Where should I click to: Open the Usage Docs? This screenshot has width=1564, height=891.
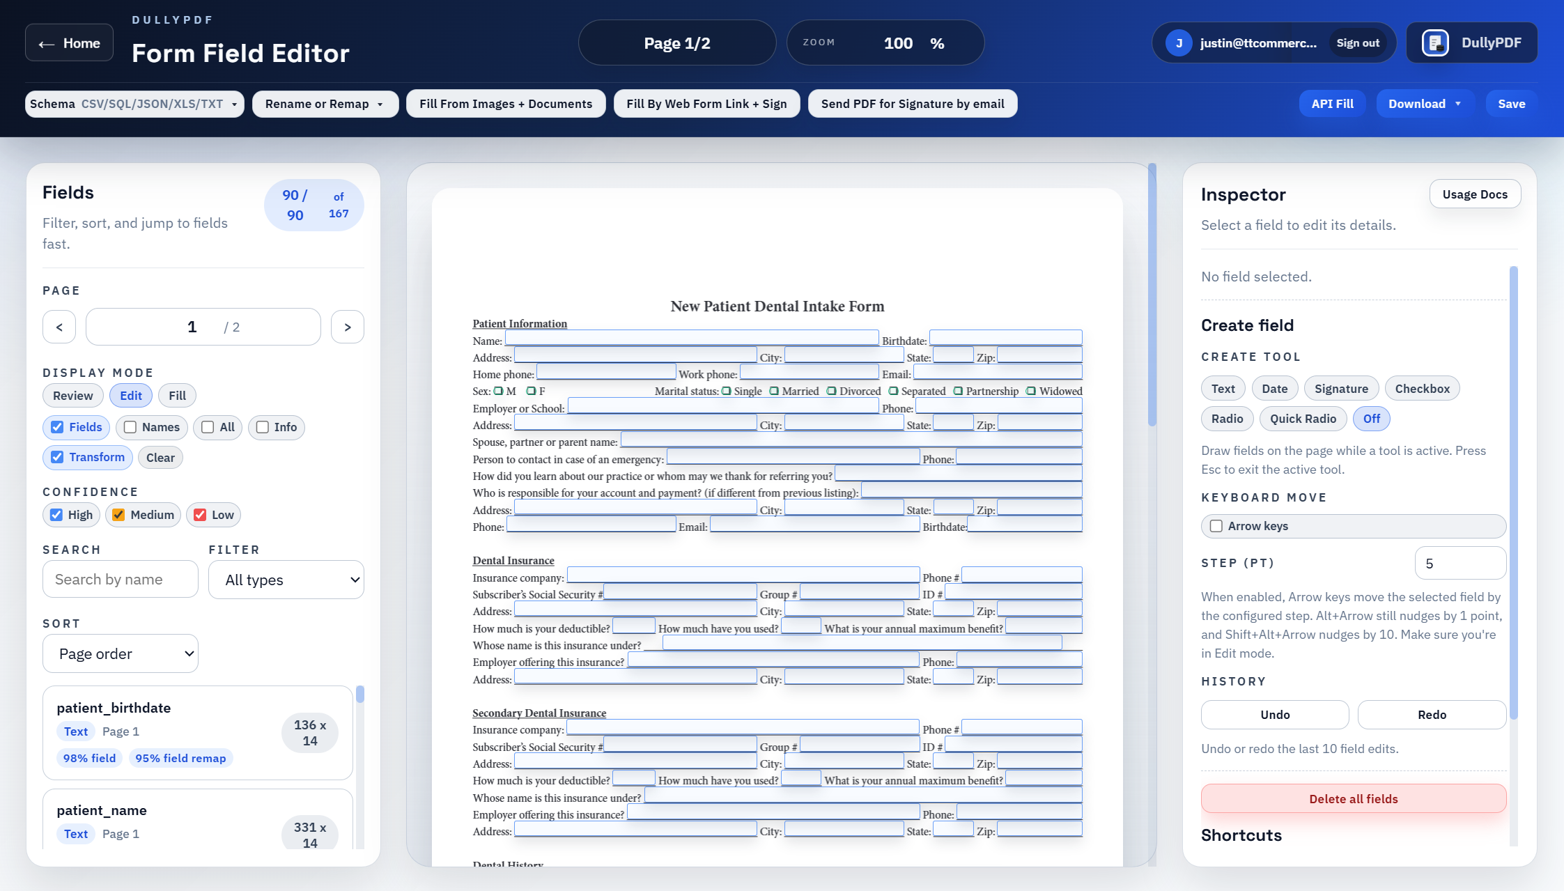[x=1475, y=194]
